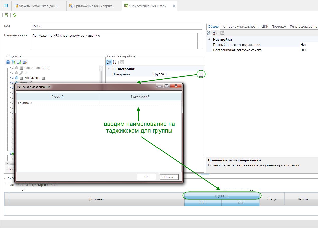Open the Протокол tab
This screenshot has height=228, width=318.
[x=279, y=26]
